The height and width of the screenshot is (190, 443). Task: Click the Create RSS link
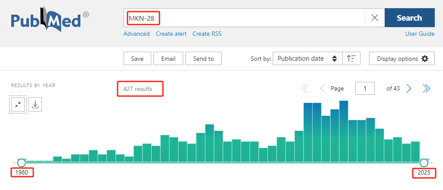(x=207, y=34)
